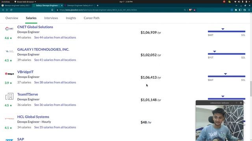Click See 38 salaries from all locations
The image size is (252, 141).
[55, 82]
